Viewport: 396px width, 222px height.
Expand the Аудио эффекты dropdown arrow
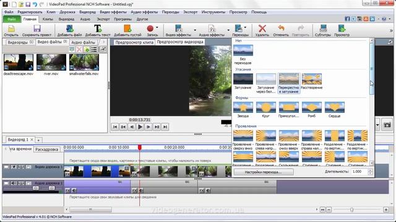coord(228,30)
